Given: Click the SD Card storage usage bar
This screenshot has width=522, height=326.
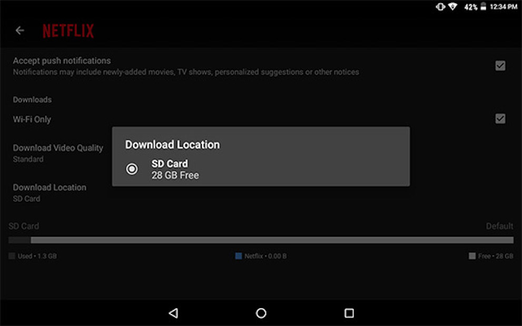Looking at the screenshot, I should pos(261,240).
